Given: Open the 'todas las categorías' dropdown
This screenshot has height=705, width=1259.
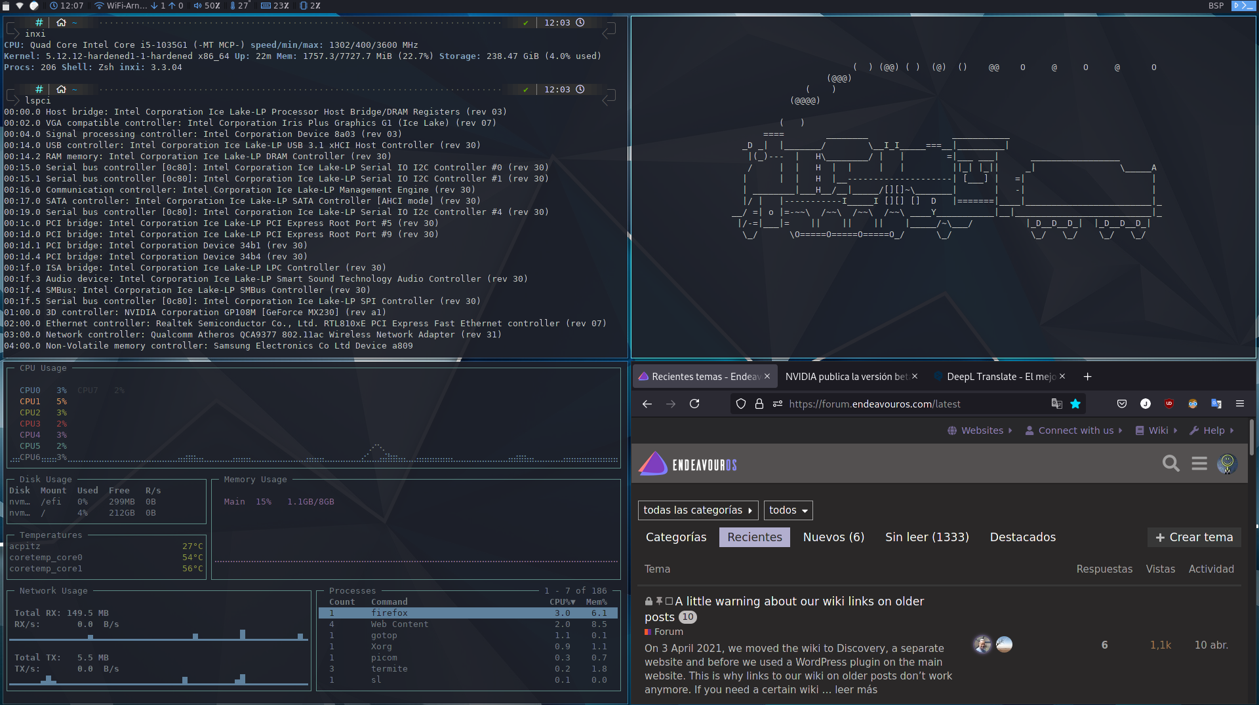Looking at the screenshot, I should pos(698,510).
